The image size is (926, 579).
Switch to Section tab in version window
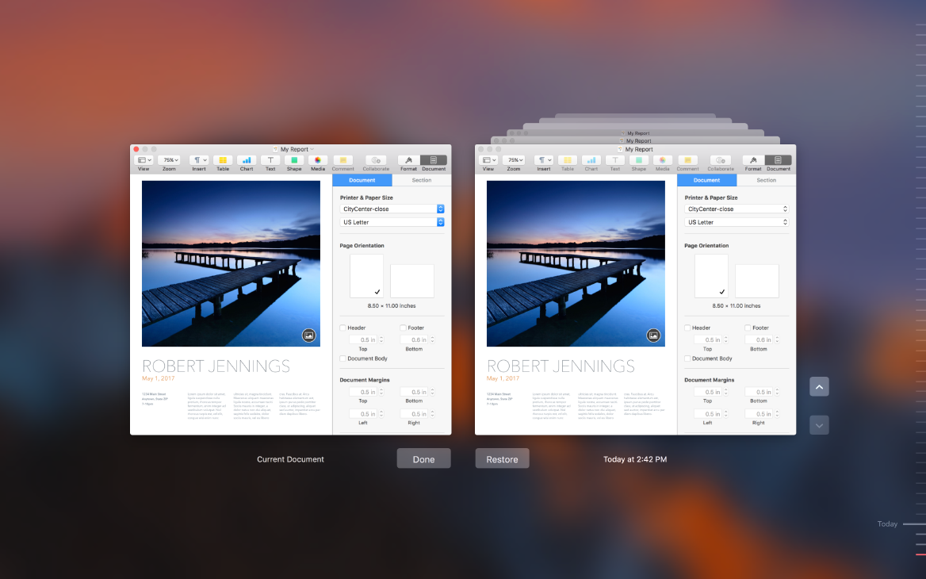[767, 180]
